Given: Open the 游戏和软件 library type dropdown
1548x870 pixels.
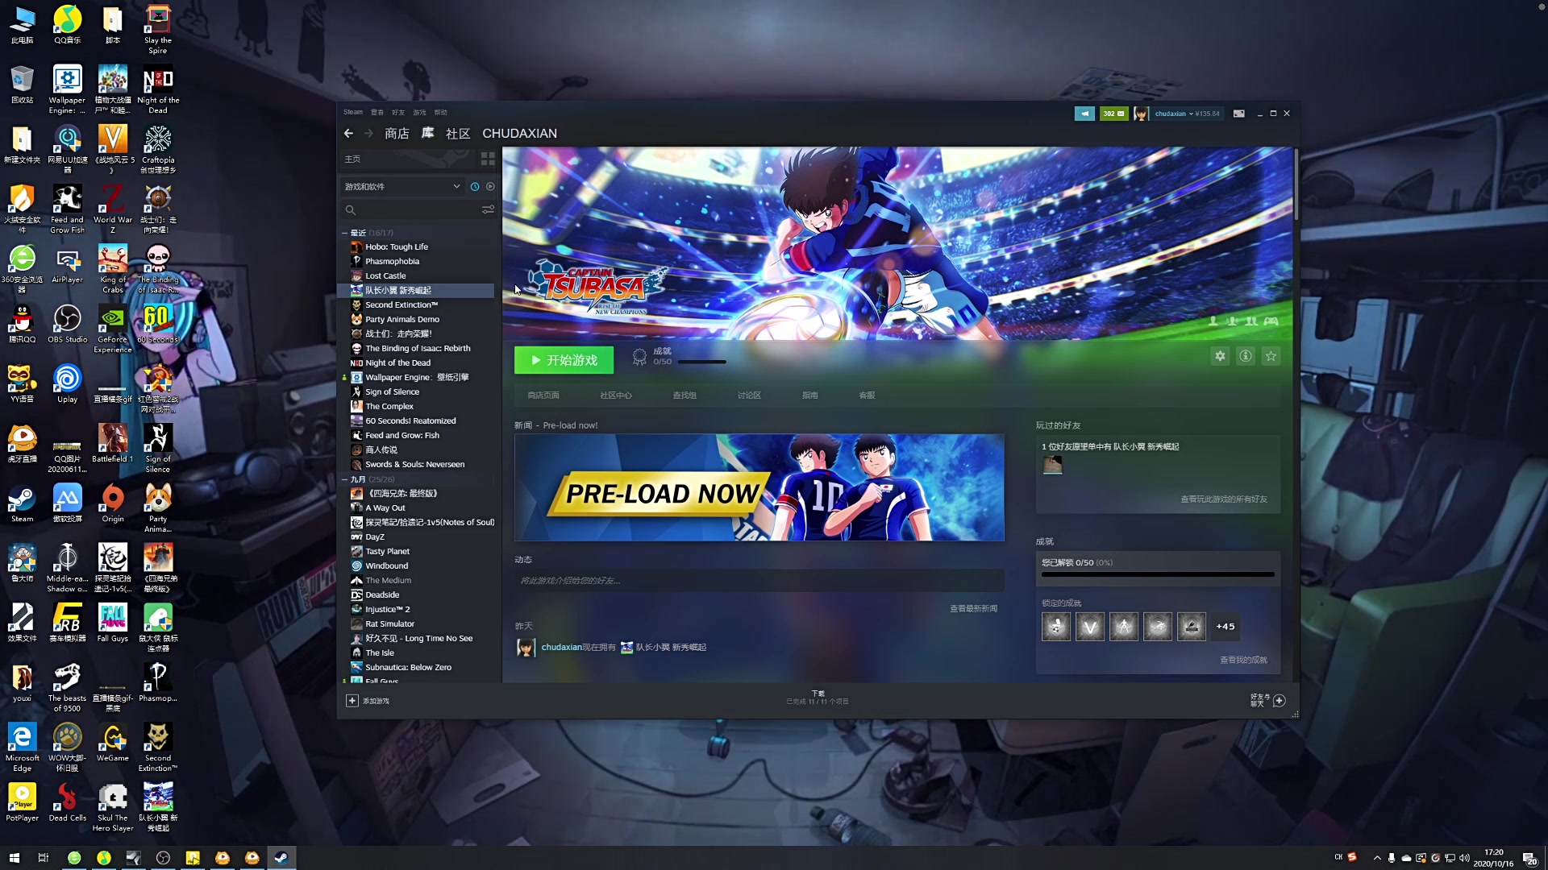Looking at the screenshot, I should point(402,187).
